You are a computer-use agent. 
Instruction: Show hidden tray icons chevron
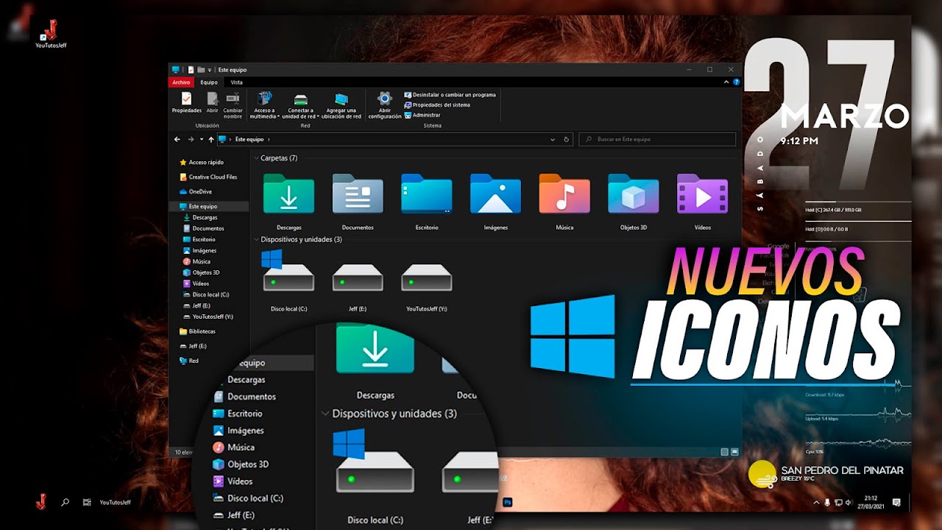point(815,502)
